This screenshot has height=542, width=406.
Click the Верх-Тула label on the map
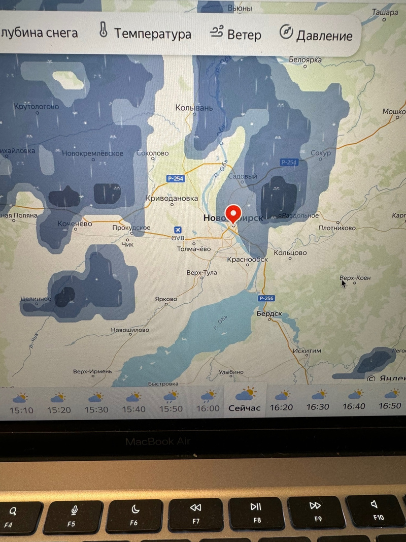[x=201, y=272]
